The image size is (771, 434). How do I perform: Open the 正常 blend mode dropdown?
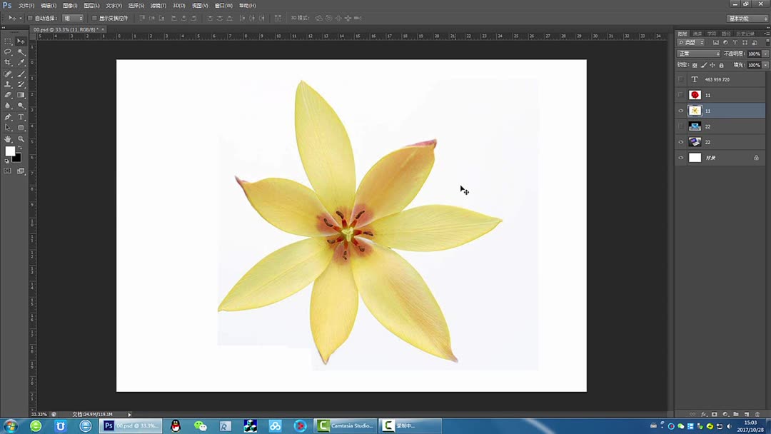pyautogui.click(x=697, y=53)
